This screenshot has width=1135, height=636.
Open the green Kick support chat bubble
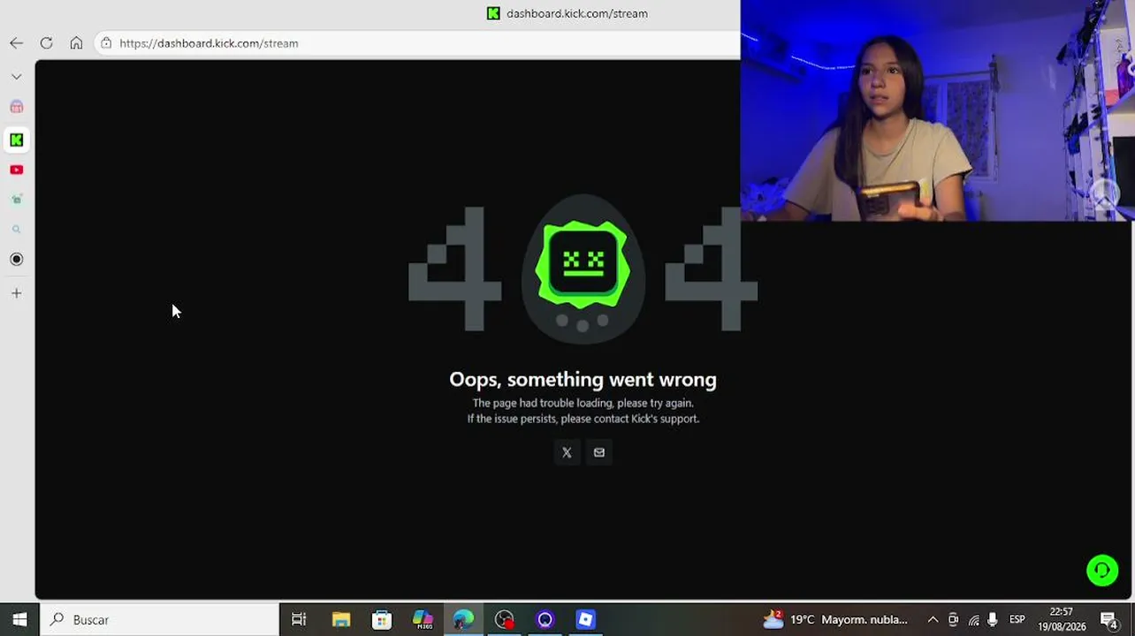tap(1102, 571)
